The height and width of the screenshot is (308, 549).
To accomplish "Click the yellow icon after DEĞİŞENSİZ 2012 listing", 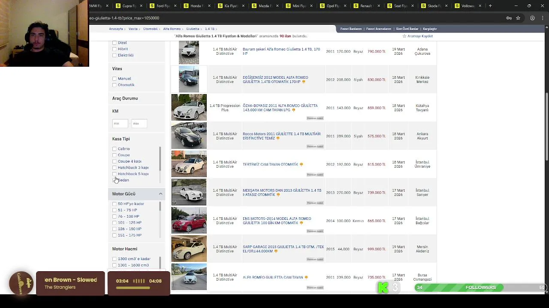I will [304, 82].
